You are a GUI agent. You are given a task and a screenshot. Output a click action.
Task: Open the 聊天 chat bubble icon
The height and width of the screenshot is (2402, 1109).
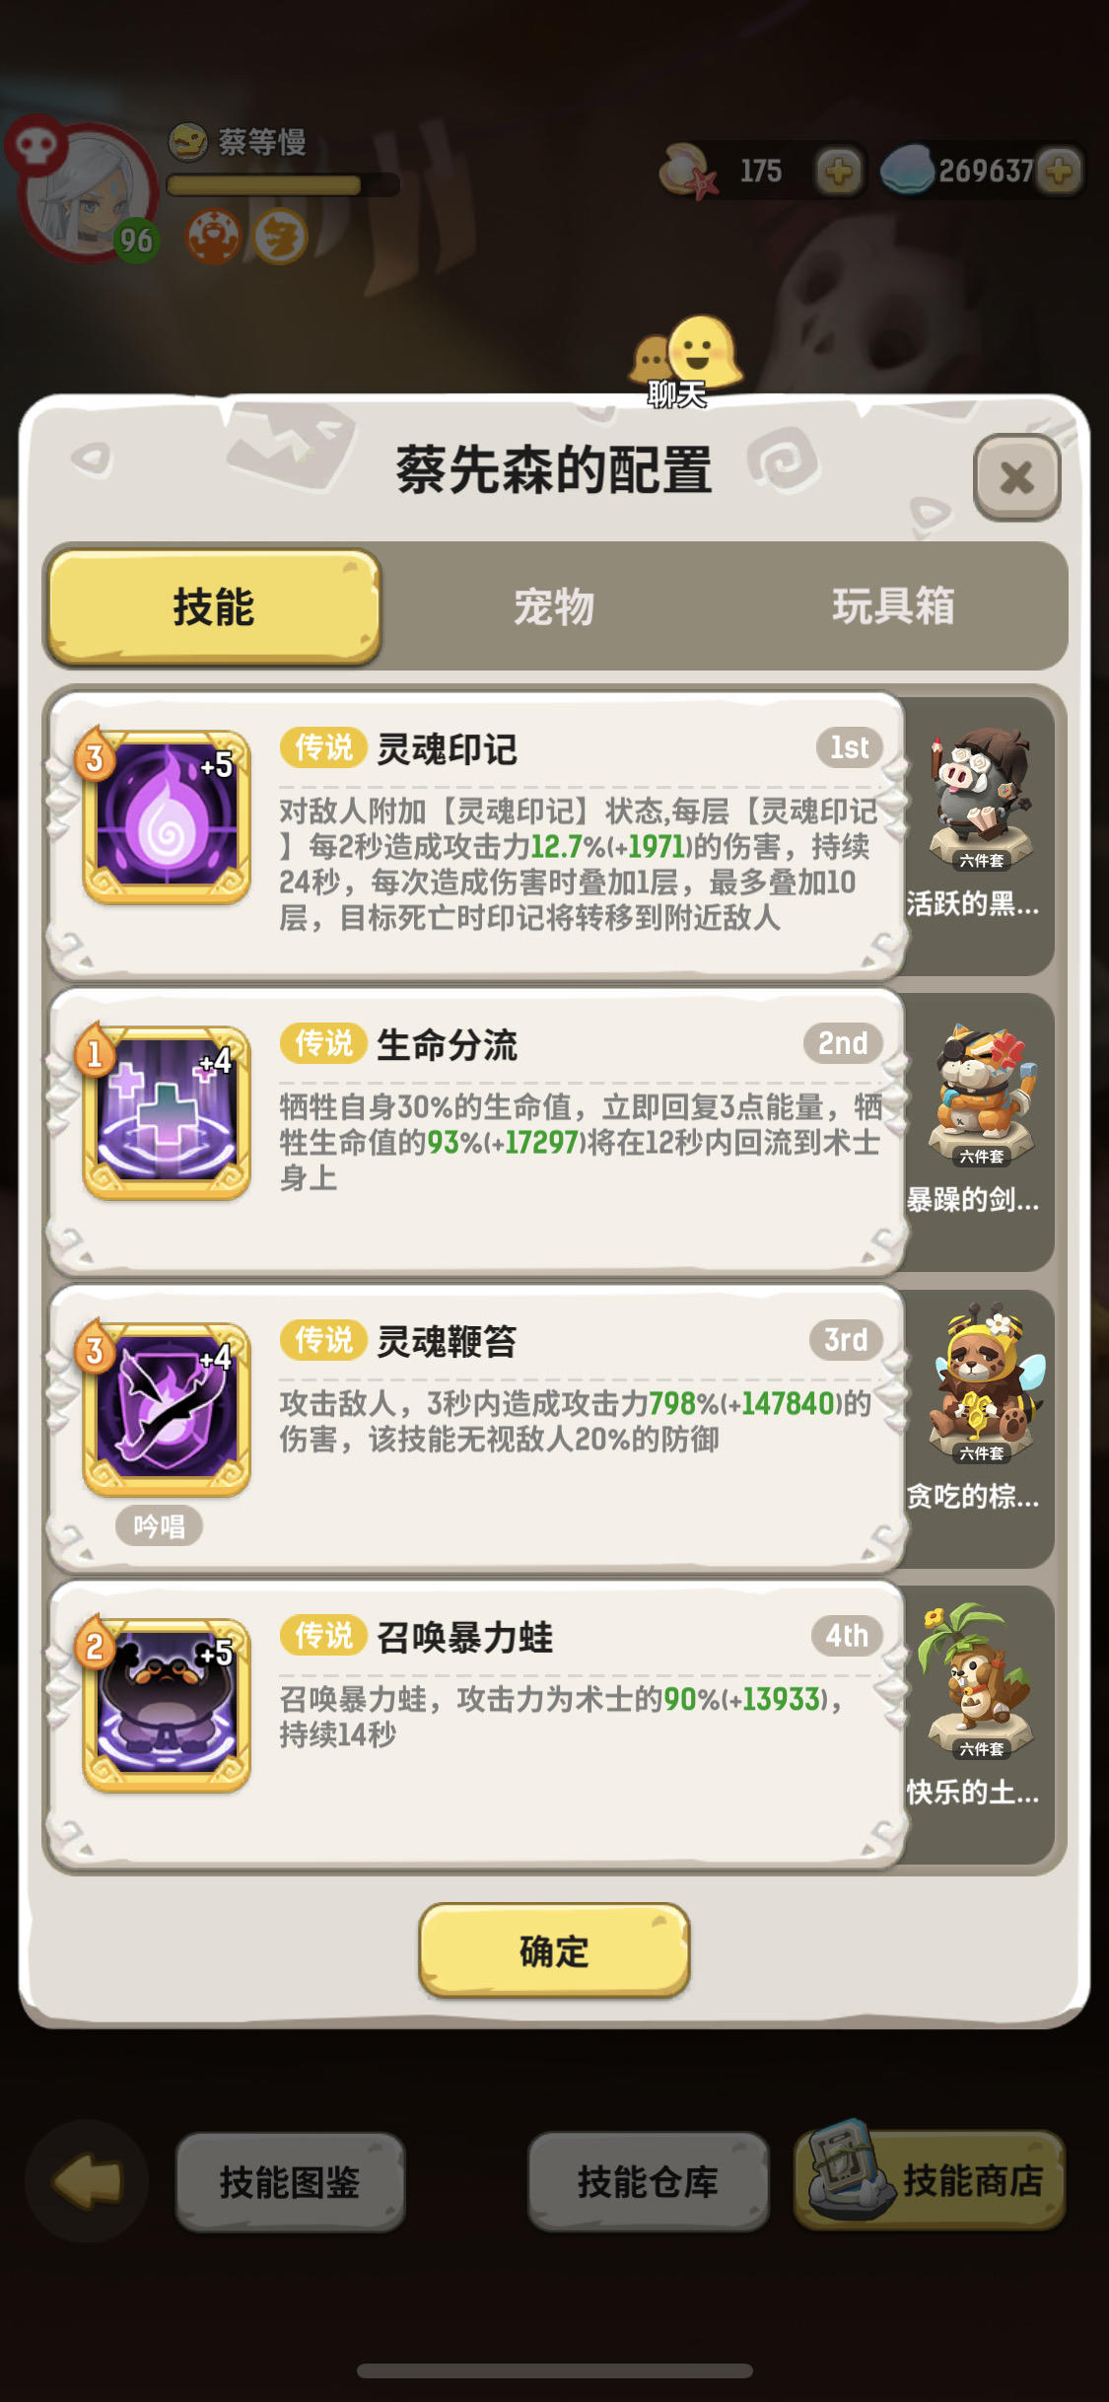coord(683,361)
